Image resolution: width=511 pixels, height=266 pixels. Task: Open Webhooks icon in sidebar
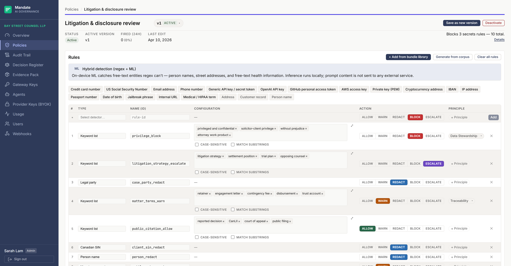pyautogui.click(x=7, y=134)
